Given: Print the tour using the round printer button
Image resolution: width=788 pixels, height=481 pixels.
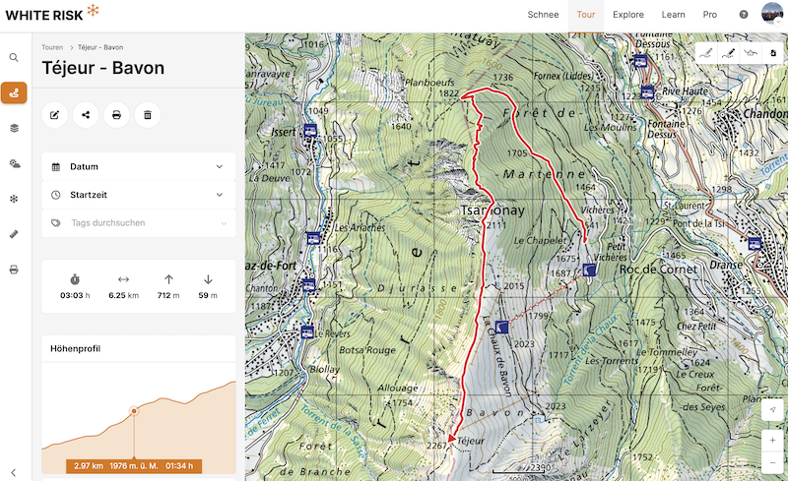Looking at the screenshot, I should 116,115.
